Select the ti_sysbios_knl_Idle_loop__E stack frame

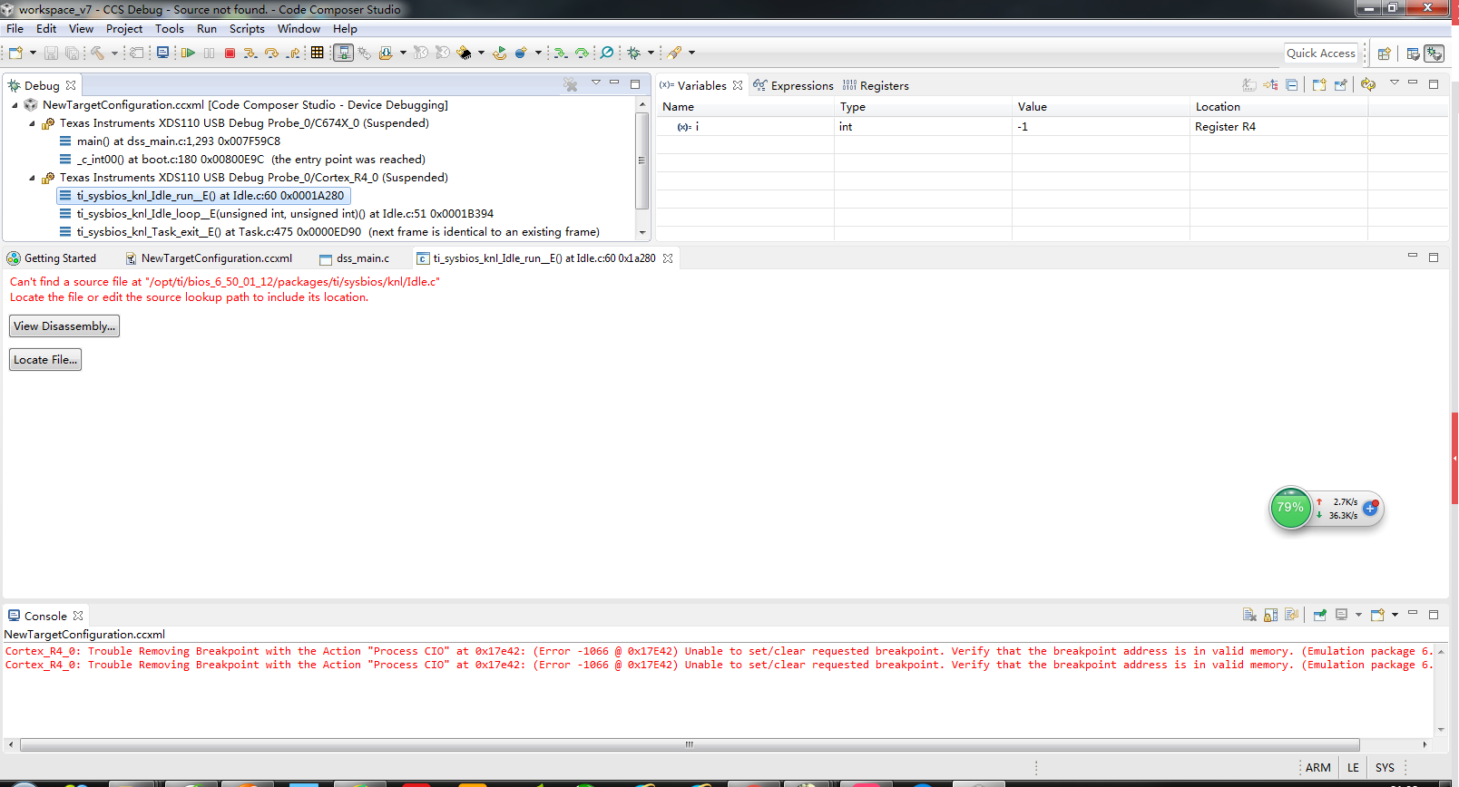(277, 214)
